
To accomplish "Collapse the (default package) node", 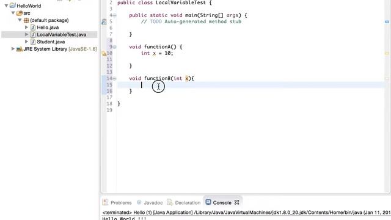I will [x=20, y=20].
